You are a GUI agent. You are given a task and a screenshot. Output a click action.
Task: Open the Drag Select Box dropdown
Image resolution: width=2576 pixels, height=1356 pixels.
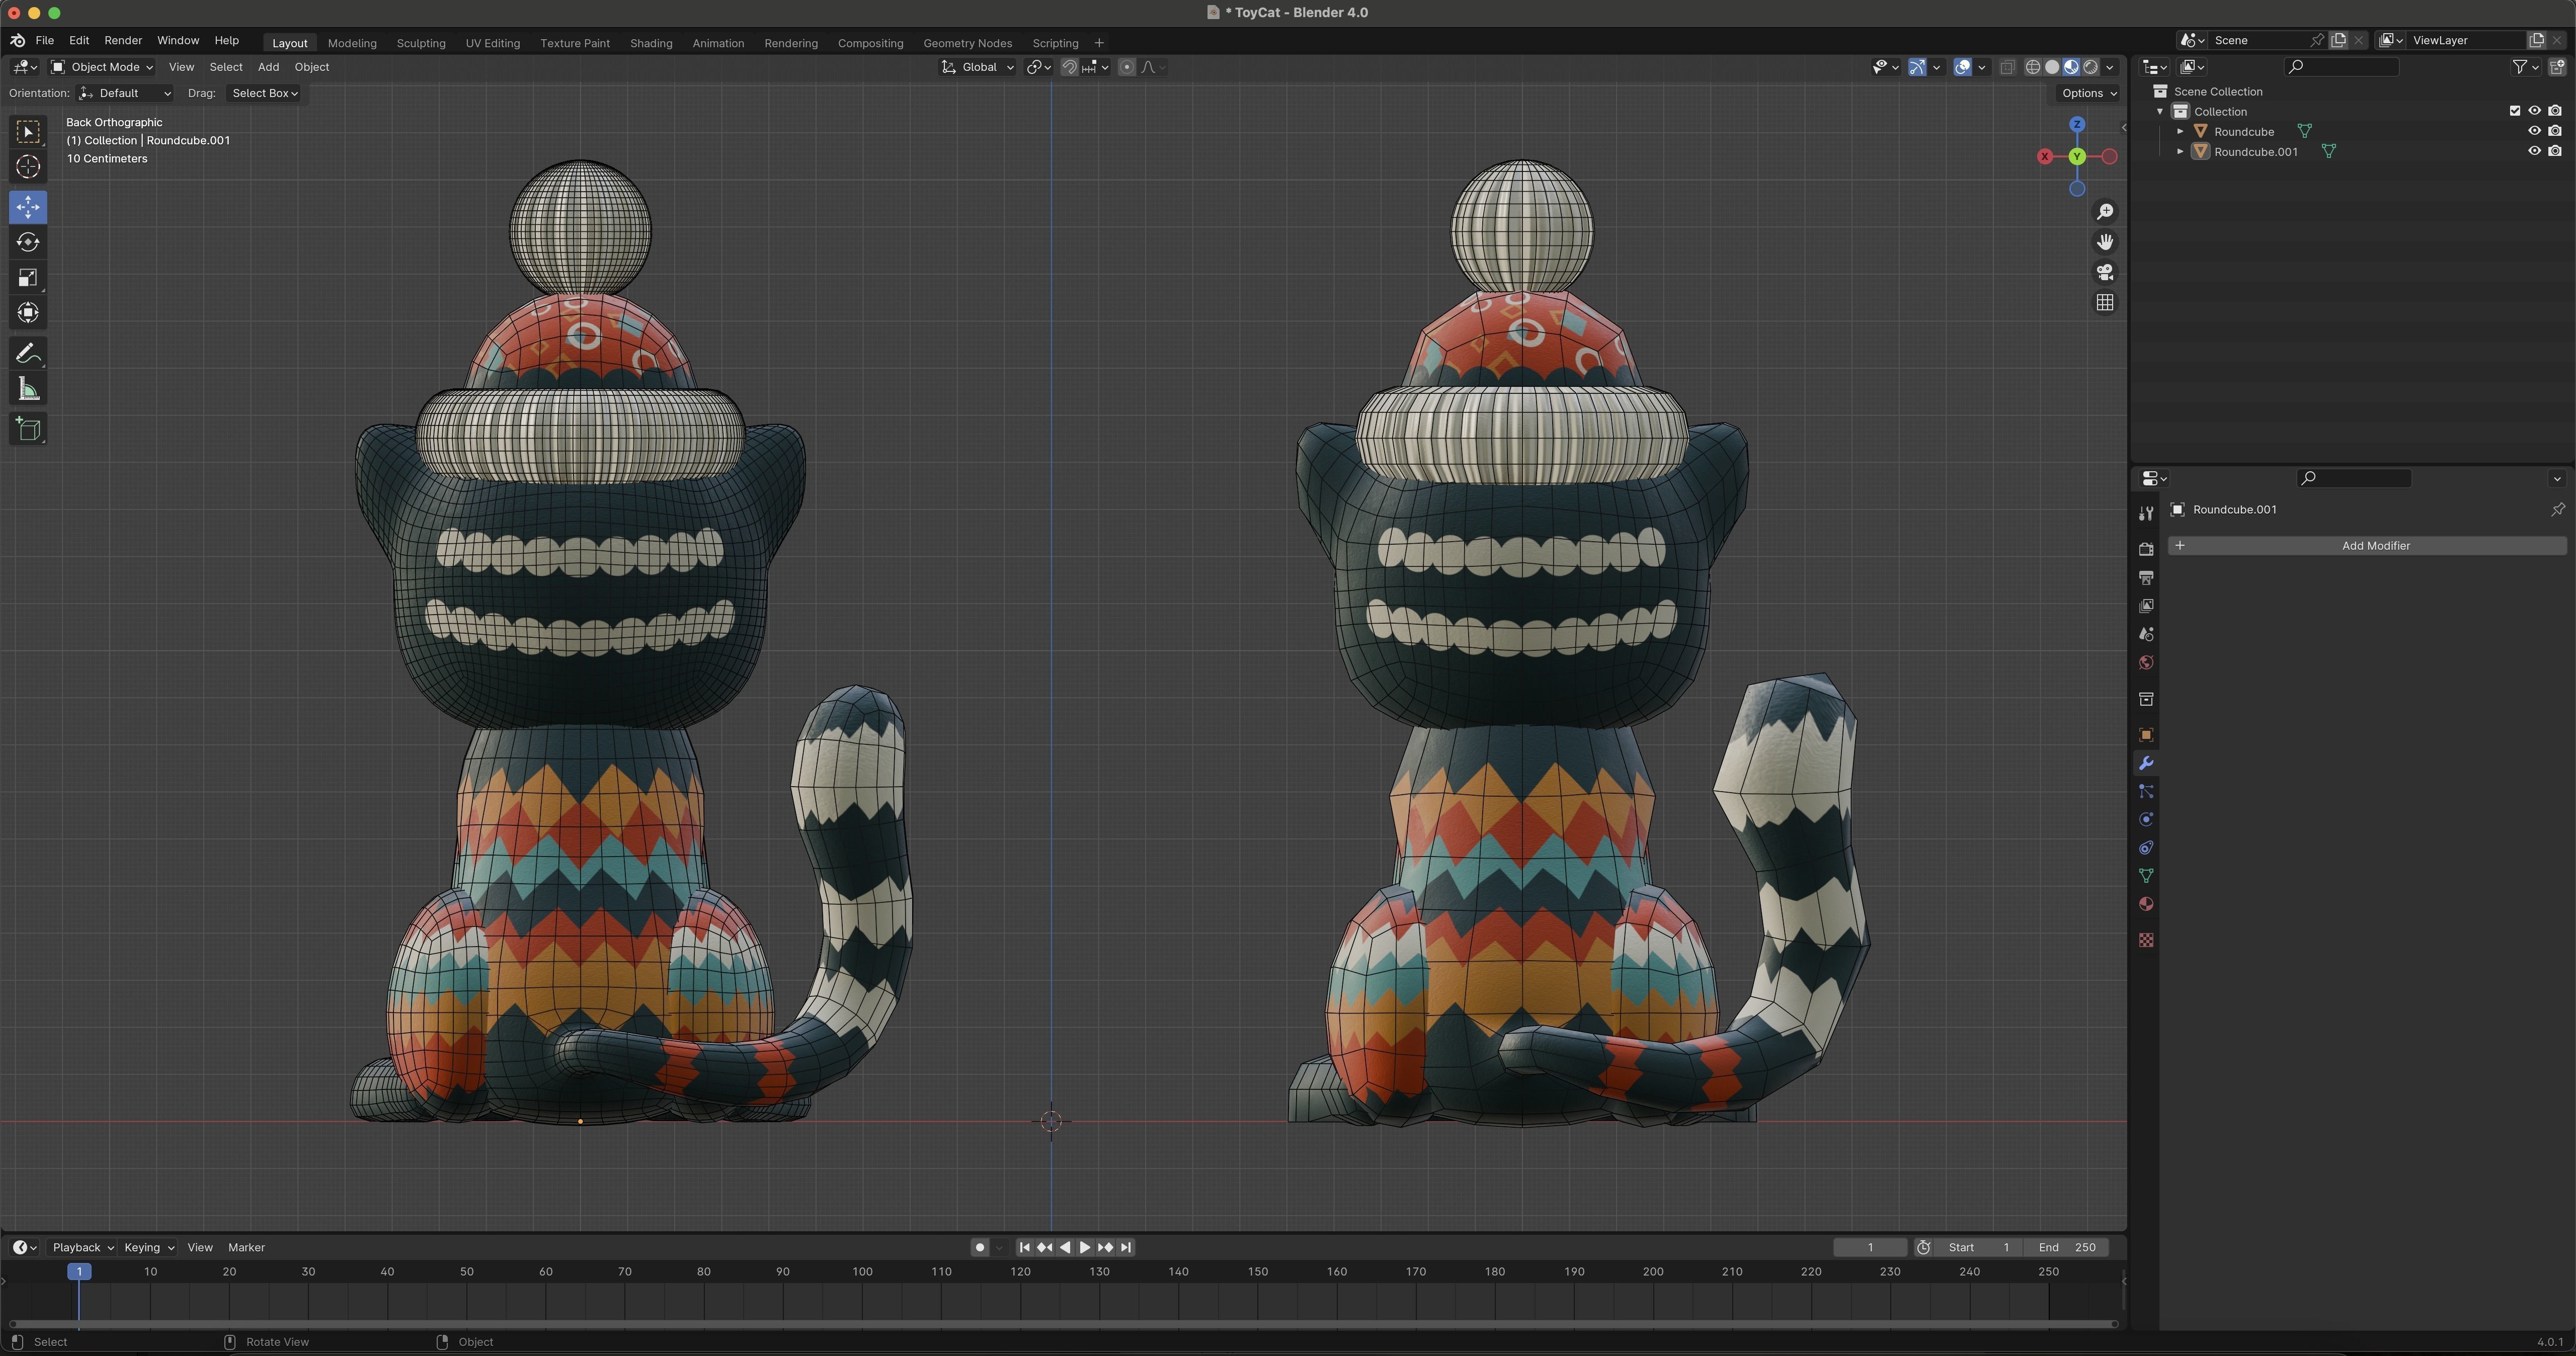(264, 93)
